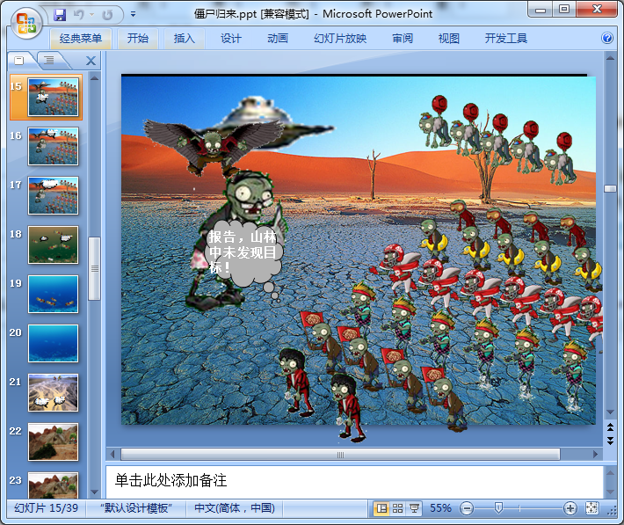
Task: Select slide 17 thumbnail
Action: click(x=53, y=195)
